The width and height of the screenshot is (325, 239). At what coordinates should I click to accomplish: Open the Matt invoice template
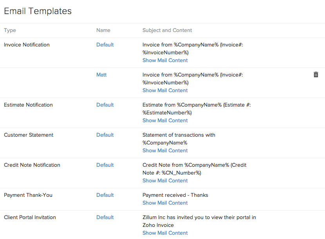pos(101,75)
